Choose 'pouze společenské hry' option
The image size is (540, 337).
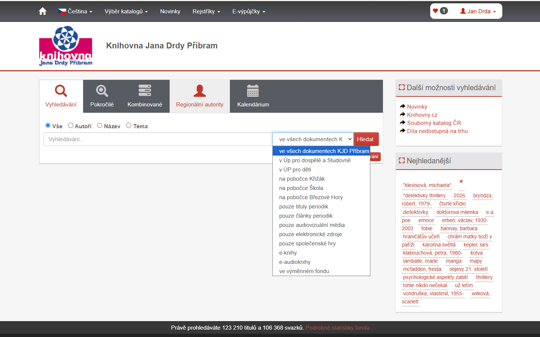click(321, 244)
